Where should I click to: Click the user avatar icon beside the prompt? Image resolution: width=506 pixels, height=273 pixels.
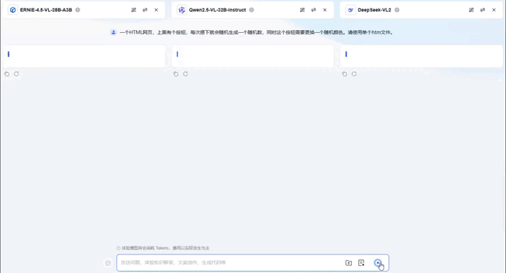[x=113, y=32]
